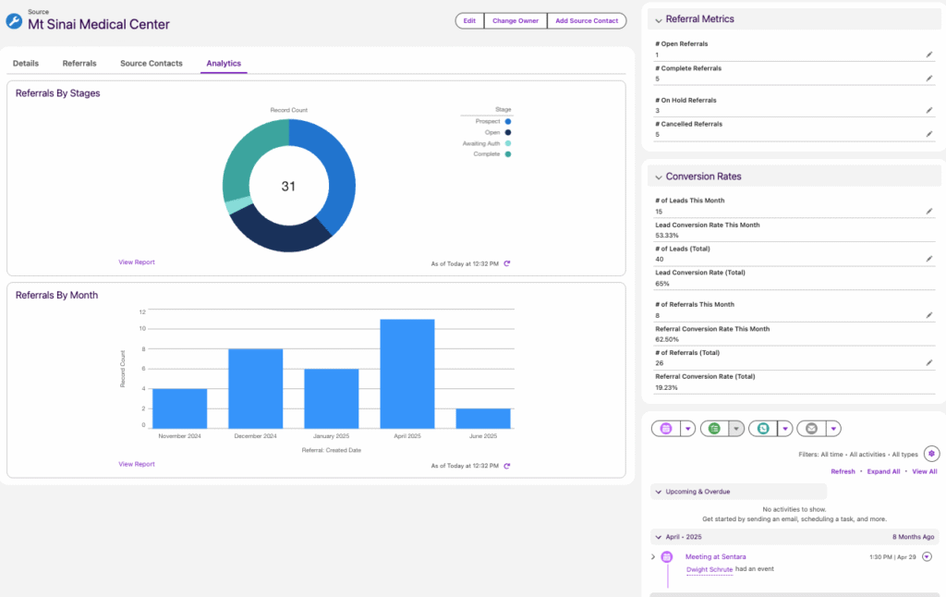Open dropdown arrow beside Email button

pos(833,429)
